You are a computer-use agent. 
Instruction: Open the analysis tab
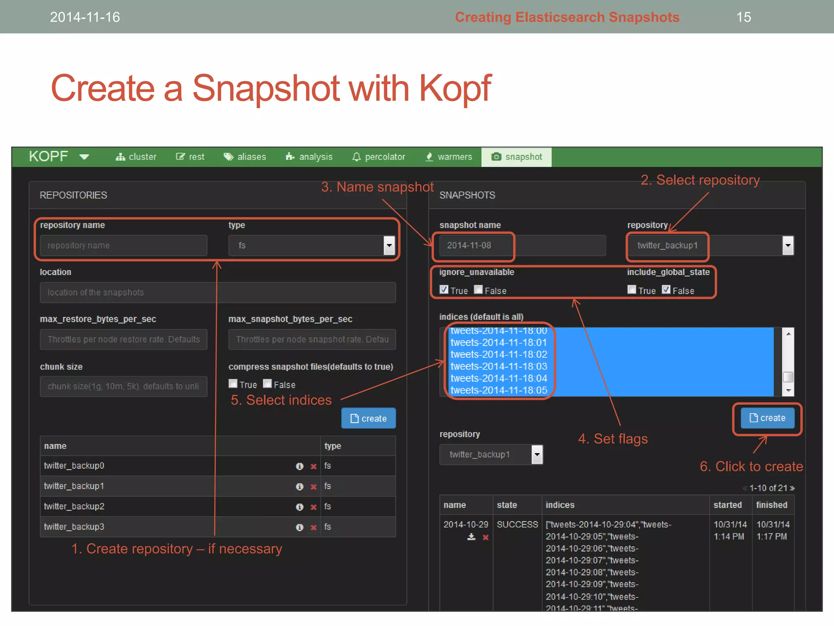(309, 157)
